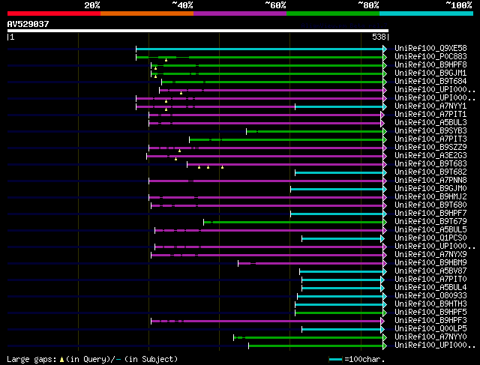Open the hit UniRef100_B9HMJ2
480x365 pixels.
(x=430, y=196)
